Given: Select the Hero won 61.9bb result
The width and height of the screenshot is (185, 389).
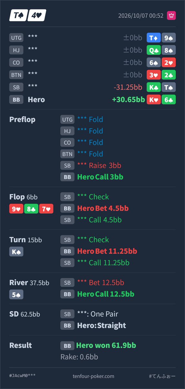Looking at the screenshot, I should click(x=106, y=346).
